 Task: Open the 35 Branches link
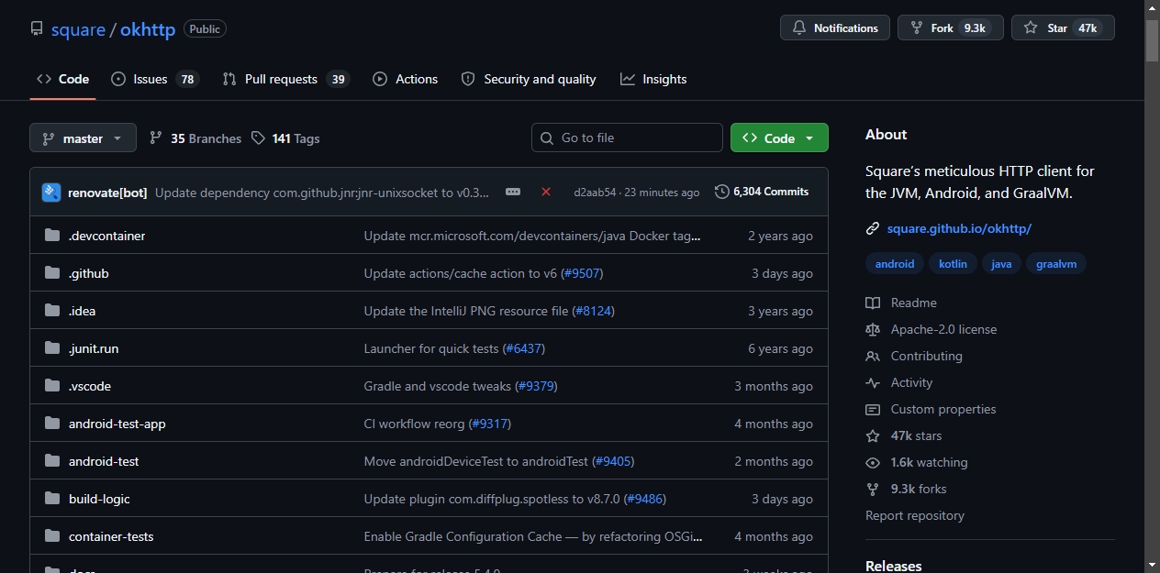[x=195, y=138]
